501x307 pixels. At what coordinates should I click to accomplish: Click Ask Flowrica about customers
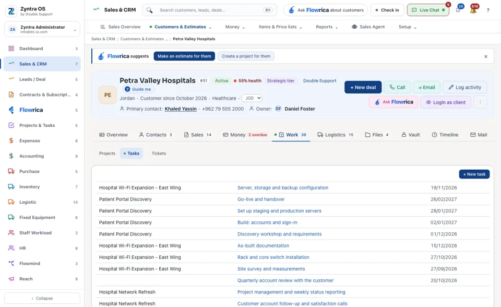pos(326,10)
